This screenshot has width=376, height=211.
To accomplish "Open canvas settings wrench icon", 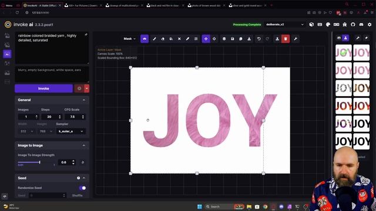I will [x=296, y=39].
